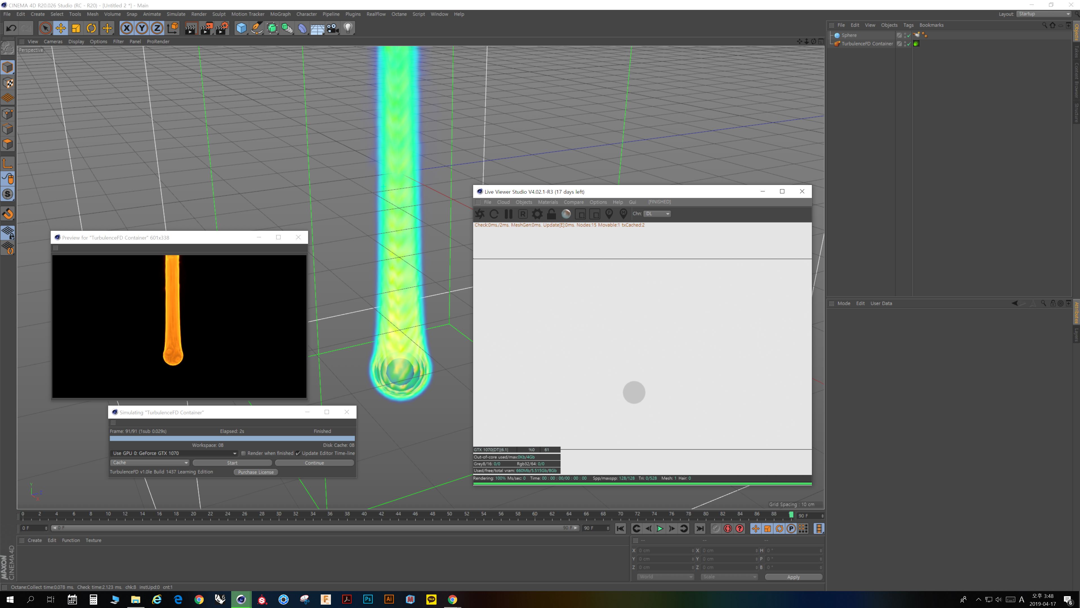
Task: Open Octane settings gear in Live Viewer
Action: pos(537,214)
